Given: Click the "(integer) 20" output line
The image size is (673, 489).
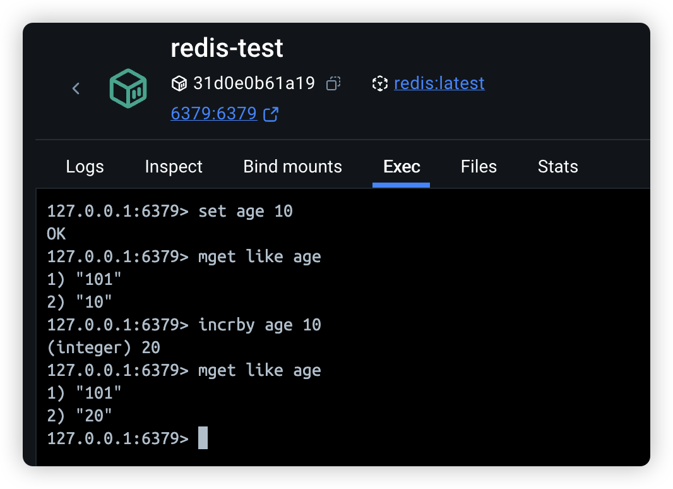Looking at the screenshot, I should point(104,347).
